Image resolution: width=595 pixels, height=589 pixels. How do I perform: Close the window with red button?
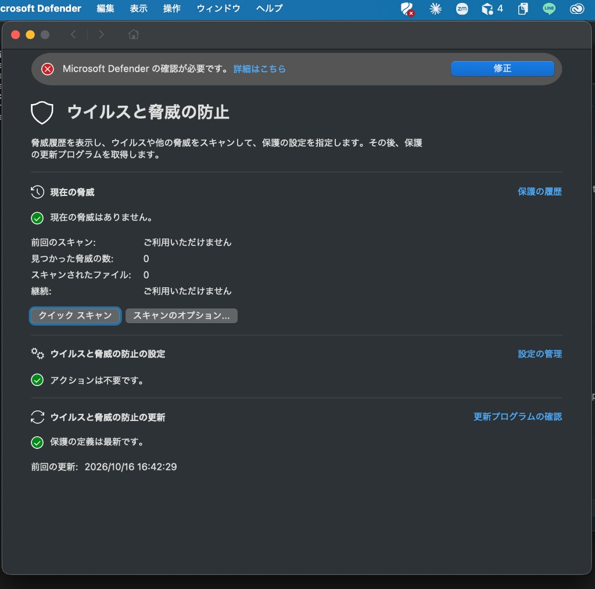(x=16, y=35)
